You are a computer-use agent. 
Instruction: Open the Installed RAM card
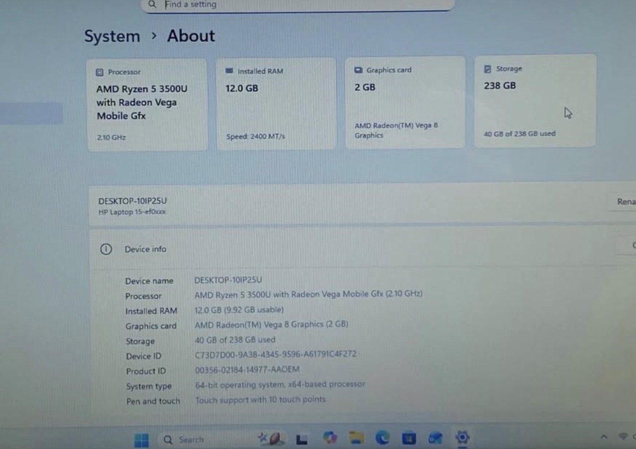point(276,103)
